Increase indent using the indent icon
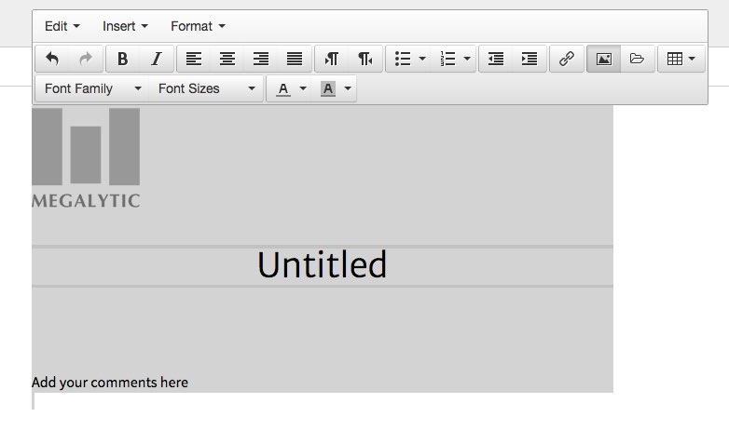The width and height of the screenshot is (729, 444). coord(529,59)
